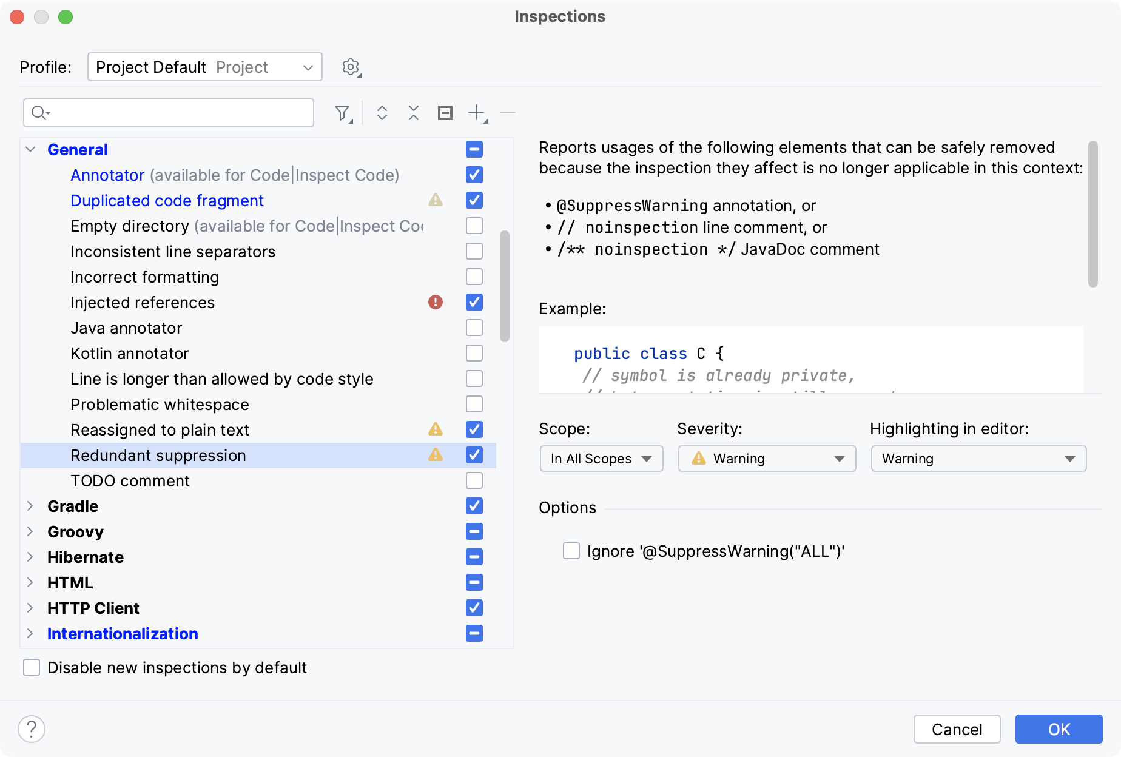
Task: Open the filter inspections funnel icon
Action: (x=343, y=113)
